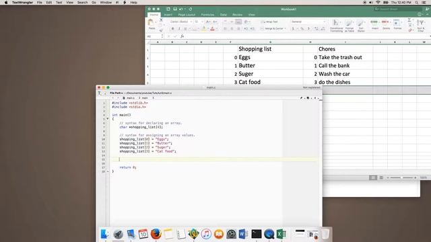
Task: Switch to the View tab in Excel
Action: click(x=251, y=15)
